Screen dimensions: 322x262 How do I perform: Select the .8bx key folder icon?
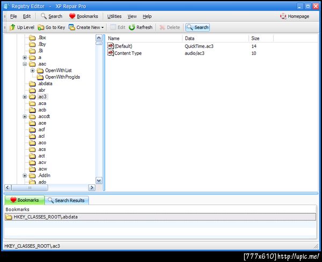32,38
